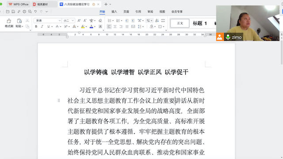The width and height of the screenshot is (283, 159).
Task: Toggle center paragraph alignment
Action: pyautogui.click(x=115, y=26)
